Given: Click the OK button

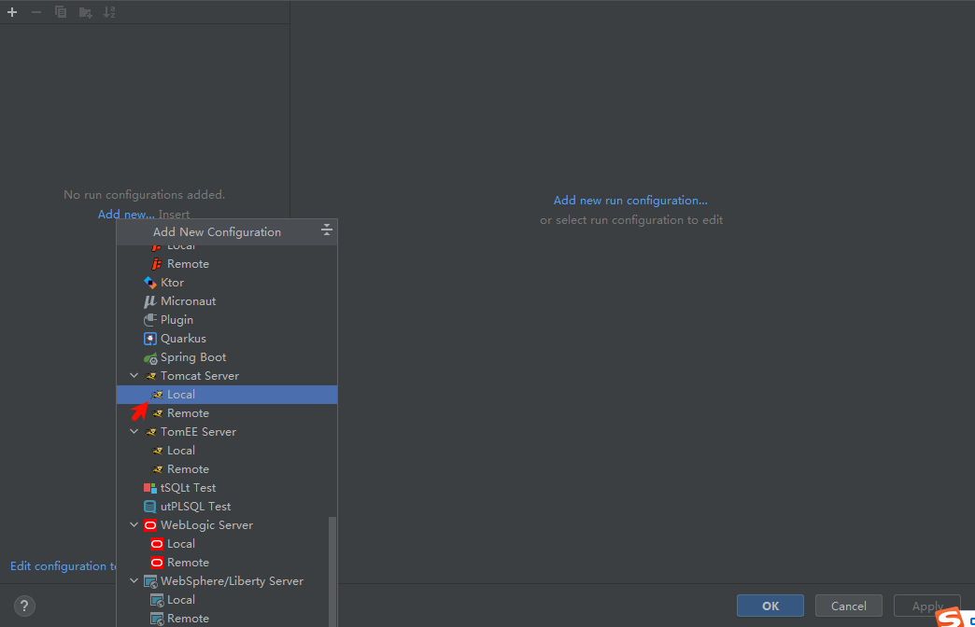Looking at the screenshot, I should (x=770, y=606).
